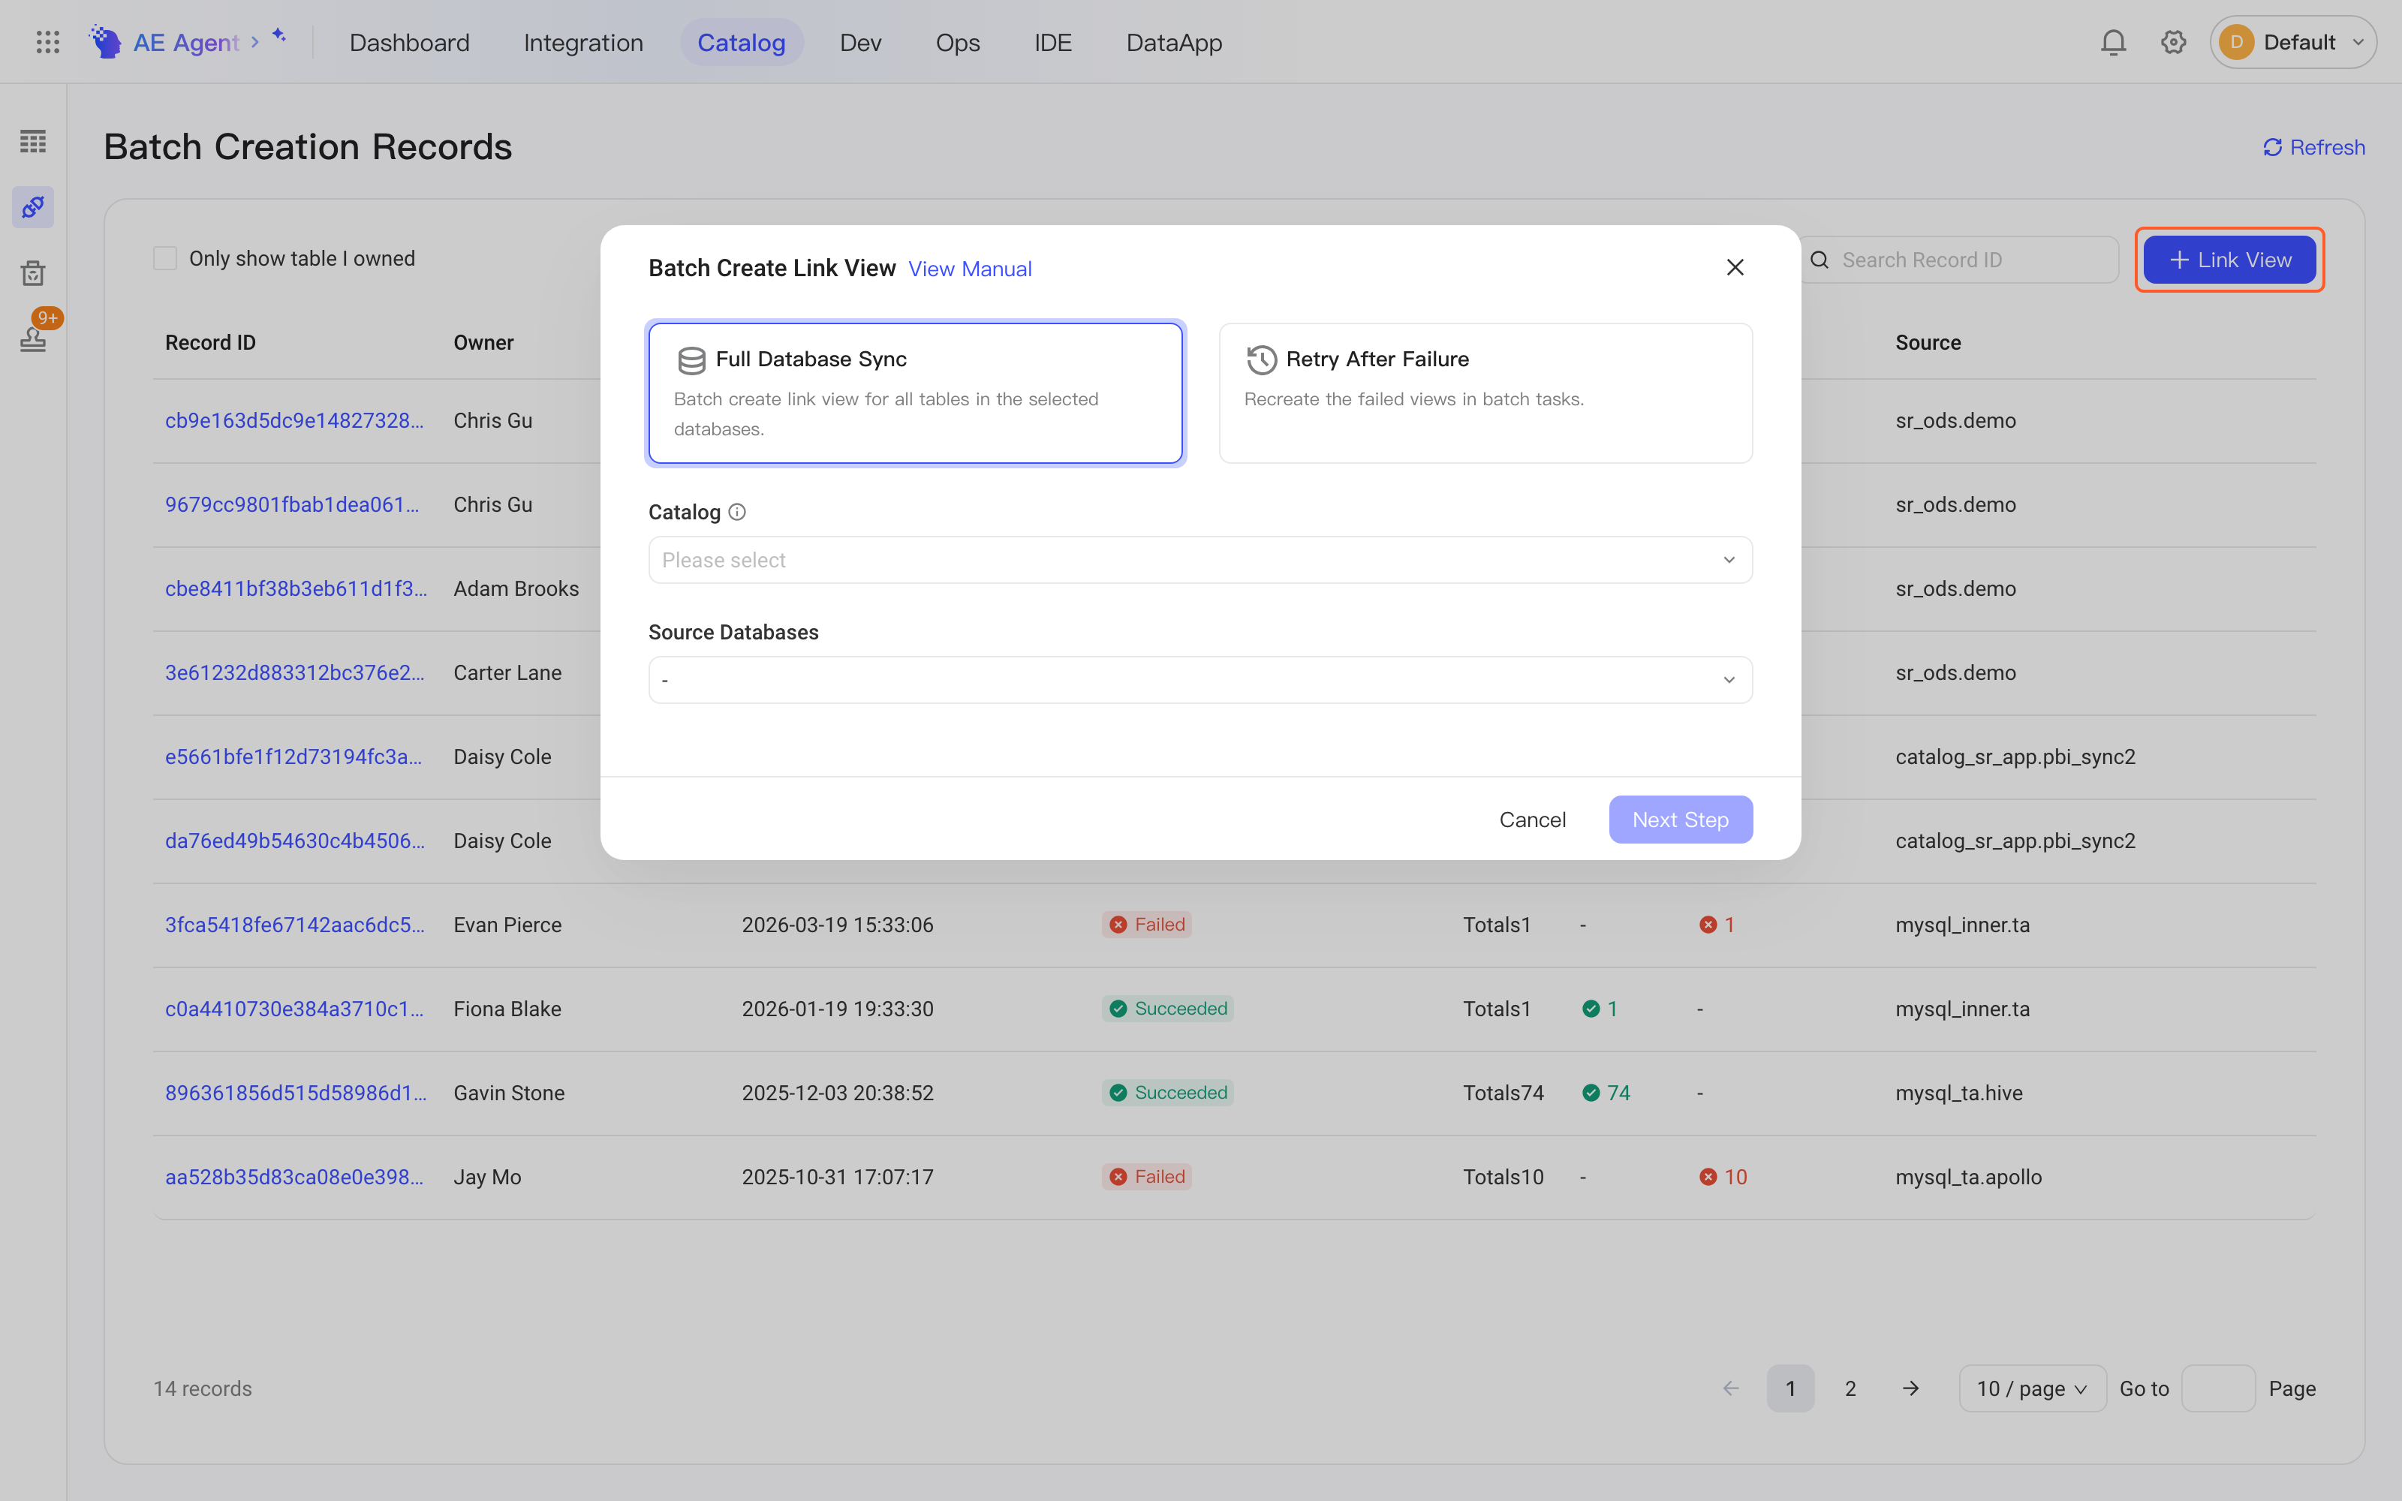Open the approval stamp icon with 9+ badge
The image size is (2402, 1501).
(33, 338)
